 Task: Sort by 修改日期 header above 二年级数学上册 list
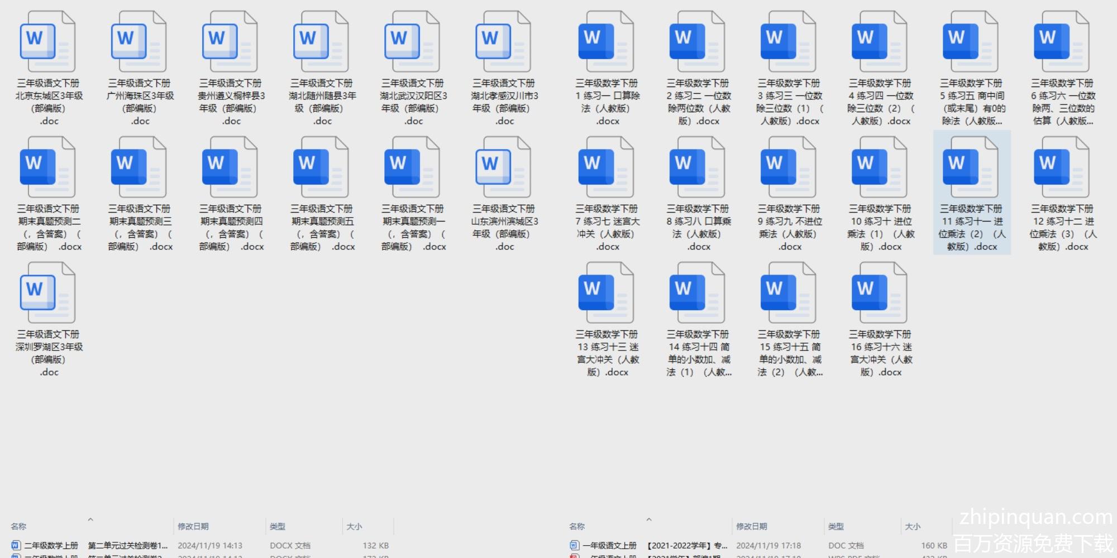click(193, 526)
